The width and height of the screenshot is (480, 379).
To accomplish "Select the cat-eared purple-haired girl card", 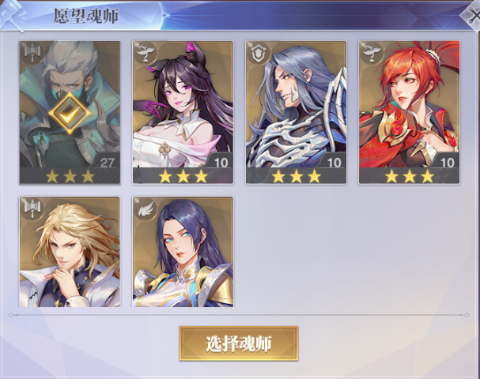I will 183,112.
